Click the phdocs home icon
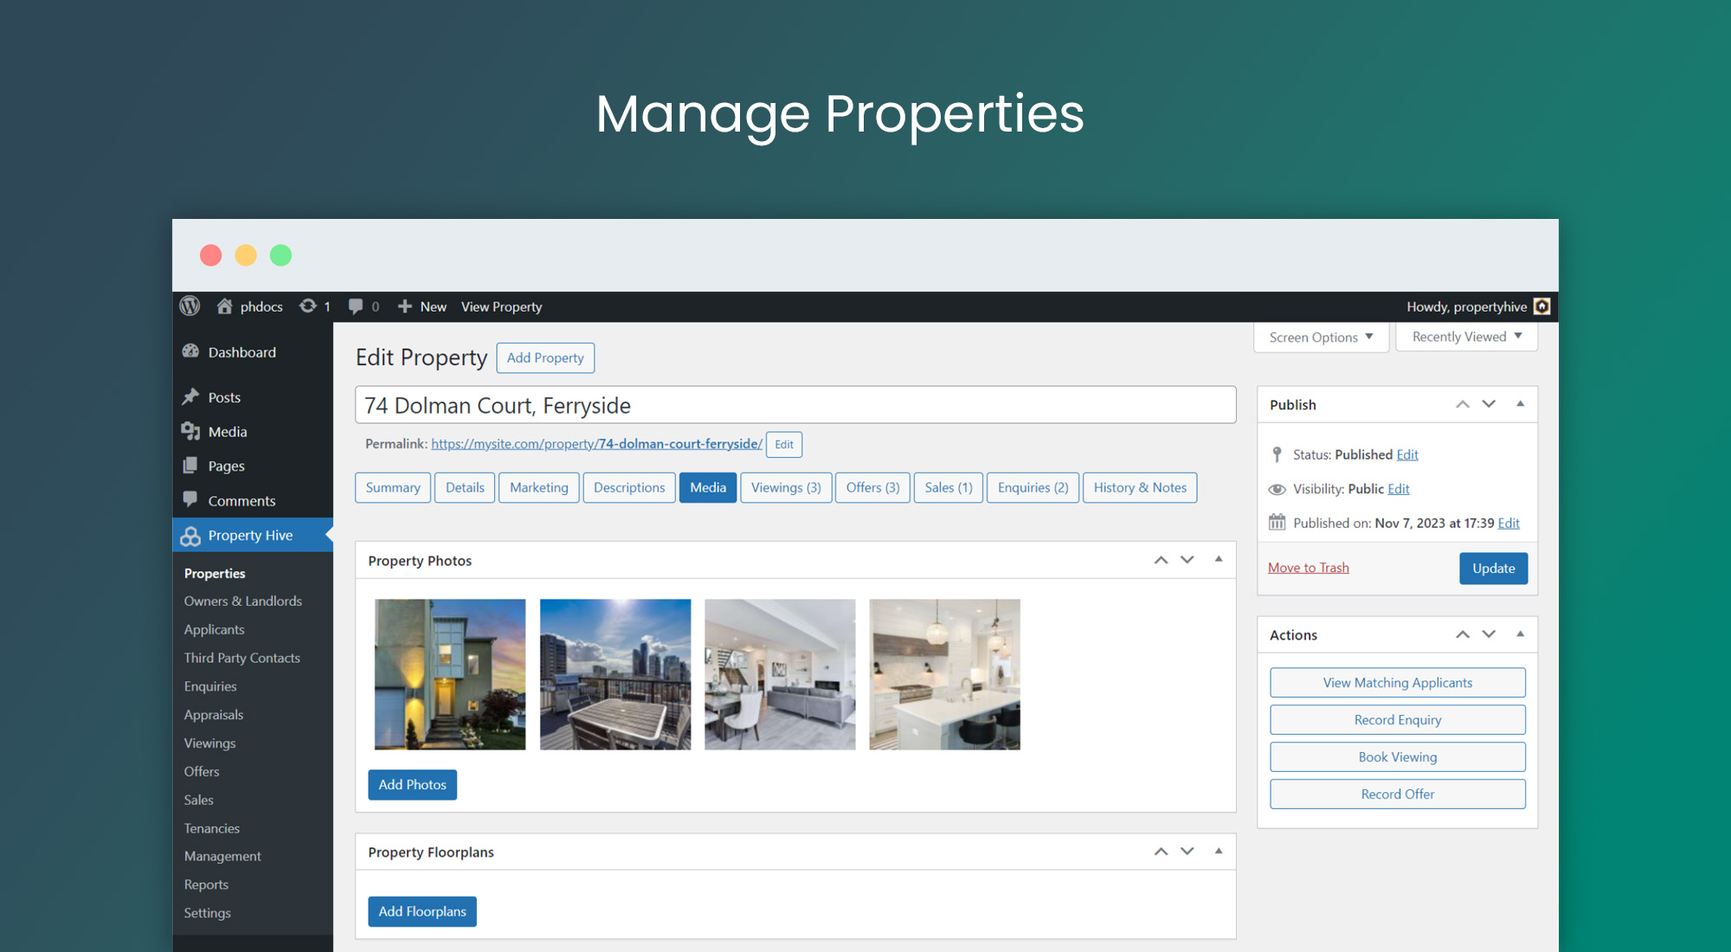1731x952 pixels. (x=225, y=306)
